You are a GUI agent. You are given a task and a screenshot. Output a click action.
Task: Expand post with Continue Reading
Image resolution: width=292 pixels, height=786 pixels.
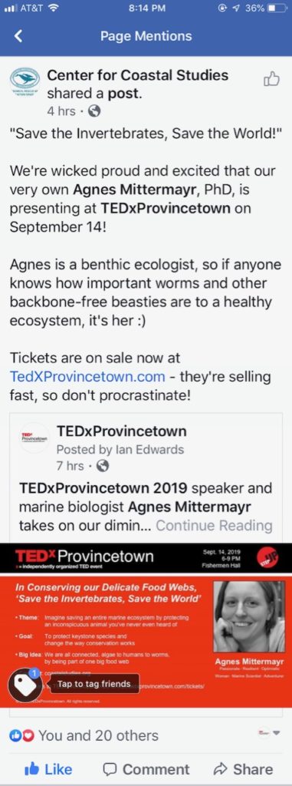[x=215, y=526]
